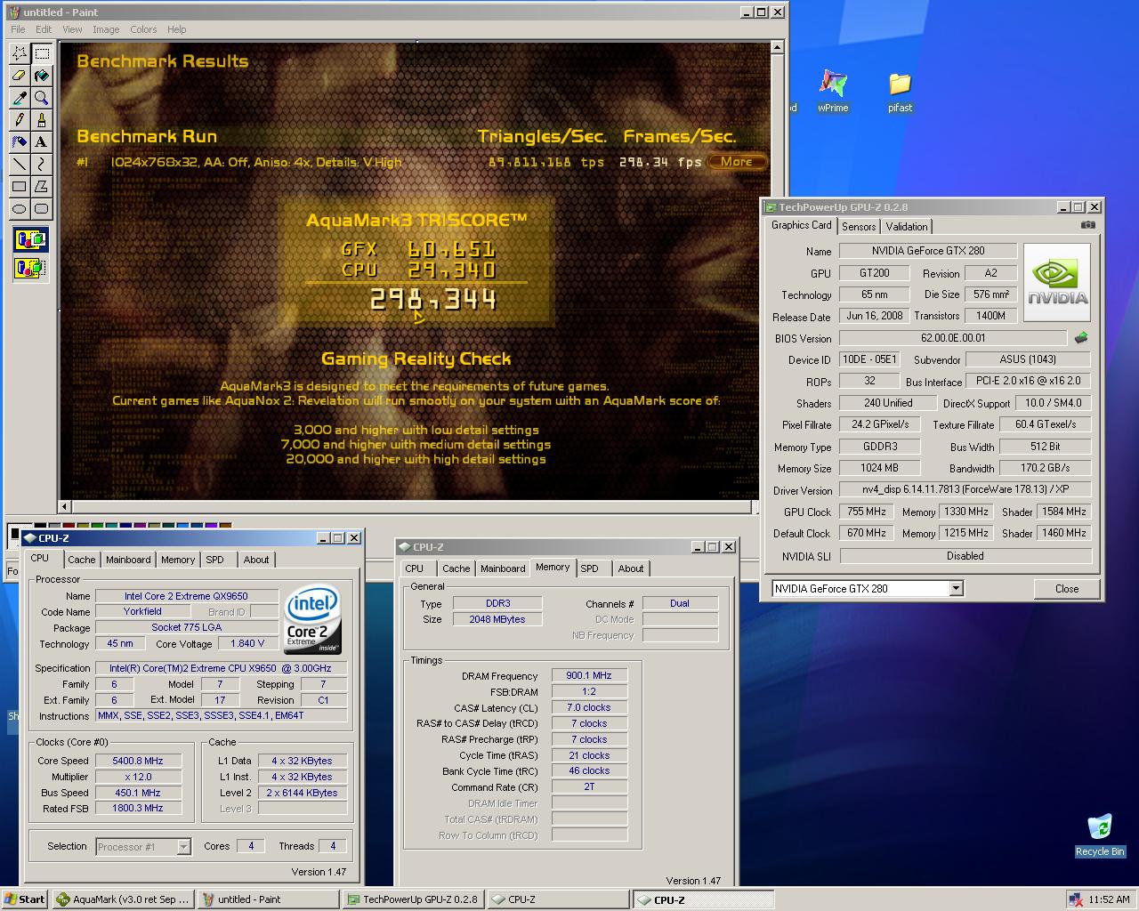Click the Intel Core 2 Extreme logo
The height and width of the screenshot is (911, 1139).
(312, 620)
